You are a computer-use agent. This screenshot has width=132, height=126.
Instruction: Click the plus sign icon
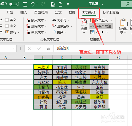[103, 32]
